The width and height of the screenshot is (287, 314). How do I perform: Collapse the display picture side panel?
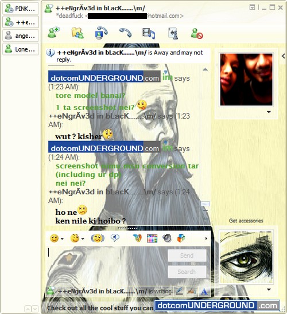pyautogui.click(x=283, y=56)
